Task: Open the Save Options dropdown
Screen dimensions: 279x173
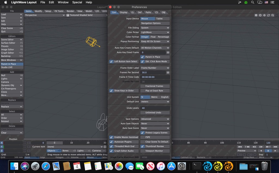Action: pos(155,119)
